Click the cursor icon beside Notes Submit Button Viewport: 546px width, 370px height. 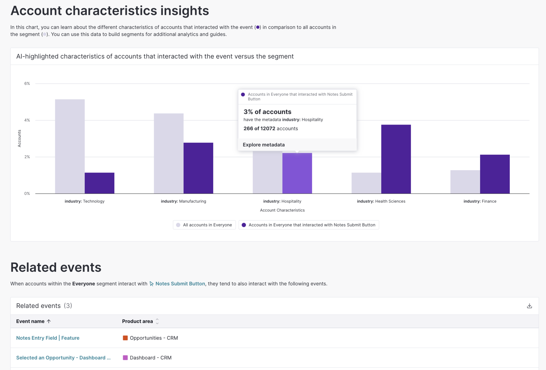tap(152, 284)
